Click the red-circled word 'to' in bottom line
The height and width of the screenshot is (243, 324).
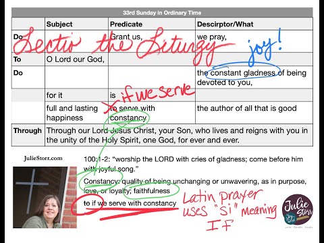[x=86, y=203]
